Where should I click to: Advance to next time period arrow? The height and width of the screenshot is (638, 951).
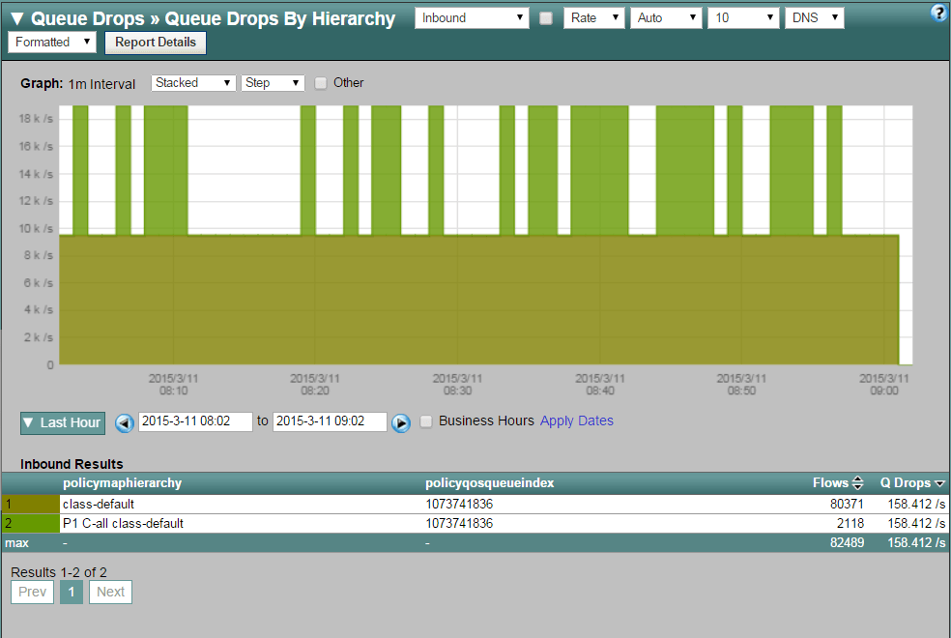tap(401, 422)
